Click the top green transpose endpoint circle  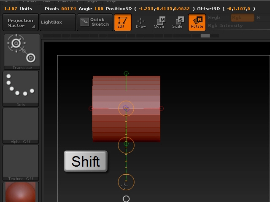pos(126,74)
